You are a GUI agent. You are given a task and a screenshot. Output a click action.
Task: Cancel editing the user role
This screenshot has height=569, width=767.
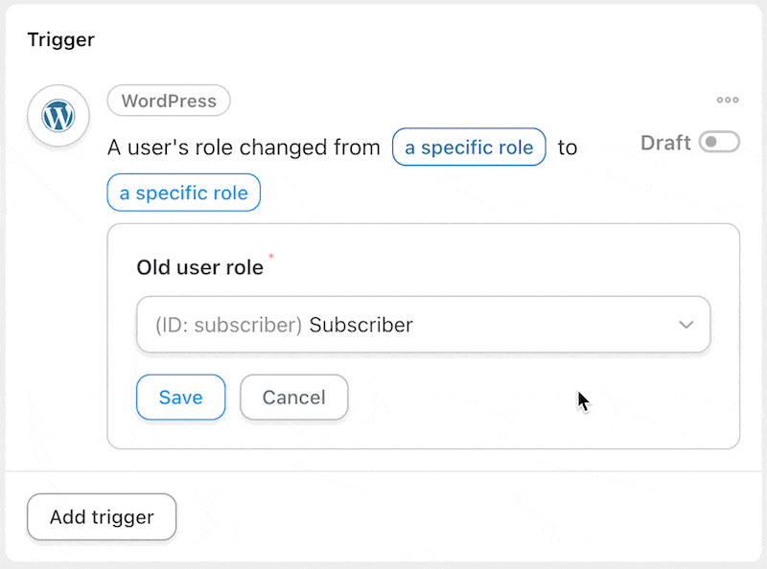tap(294, 398)
